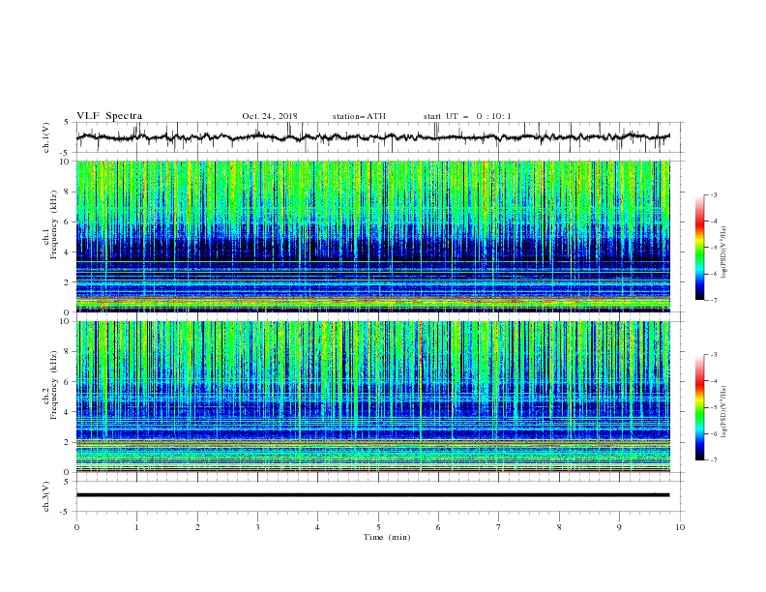766x592 pixels.
Task: Click time axis tick label "10"
Action: coord(680,527)
